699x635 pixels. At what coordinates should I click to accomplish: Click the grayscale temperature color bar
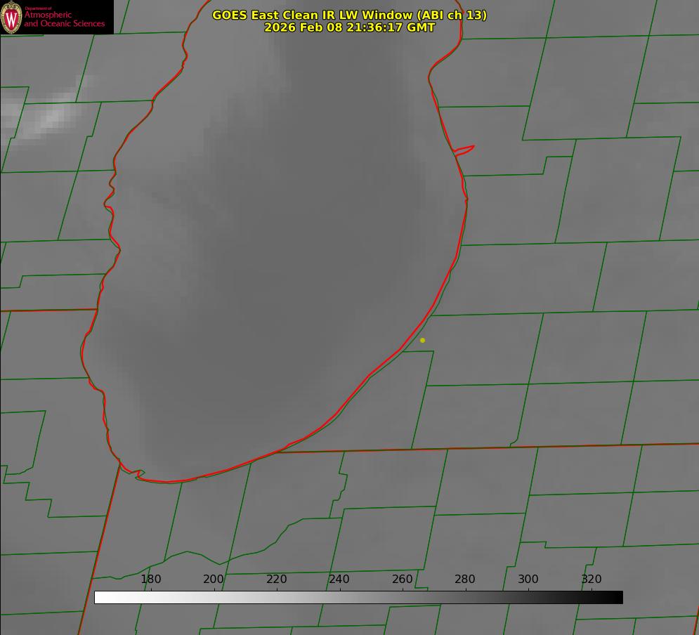[x=358, y=597]
